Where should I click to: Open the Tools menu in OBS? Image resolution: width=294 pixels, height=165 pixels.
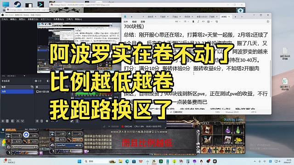coord(69,19)
